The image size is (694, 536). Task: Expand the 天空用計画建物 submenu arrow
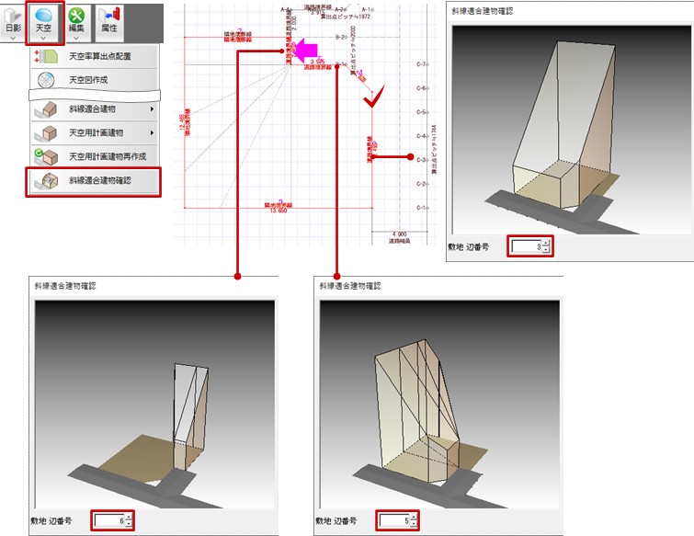tap(151, 133)
